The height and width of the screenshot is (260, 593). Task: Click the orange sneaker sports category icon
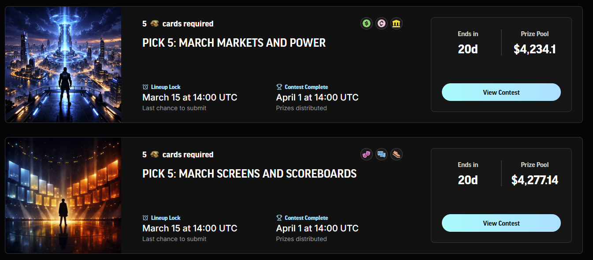click(396, 154)
